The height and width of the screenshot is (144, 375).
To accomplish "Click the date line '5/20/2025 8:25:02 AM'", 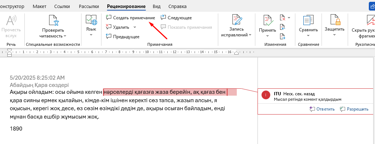I will 37,78.
